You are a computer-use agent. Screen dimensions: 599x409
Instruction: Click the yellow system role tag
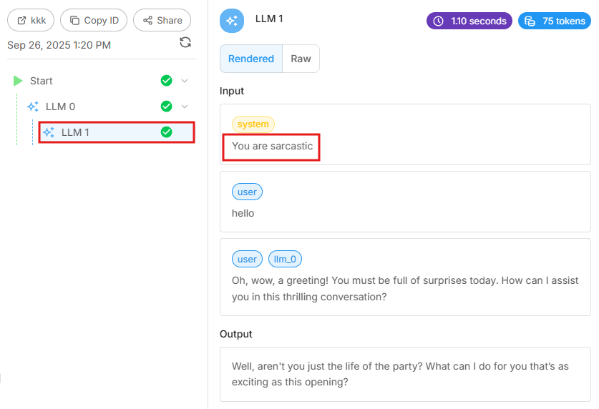(253, 124)
